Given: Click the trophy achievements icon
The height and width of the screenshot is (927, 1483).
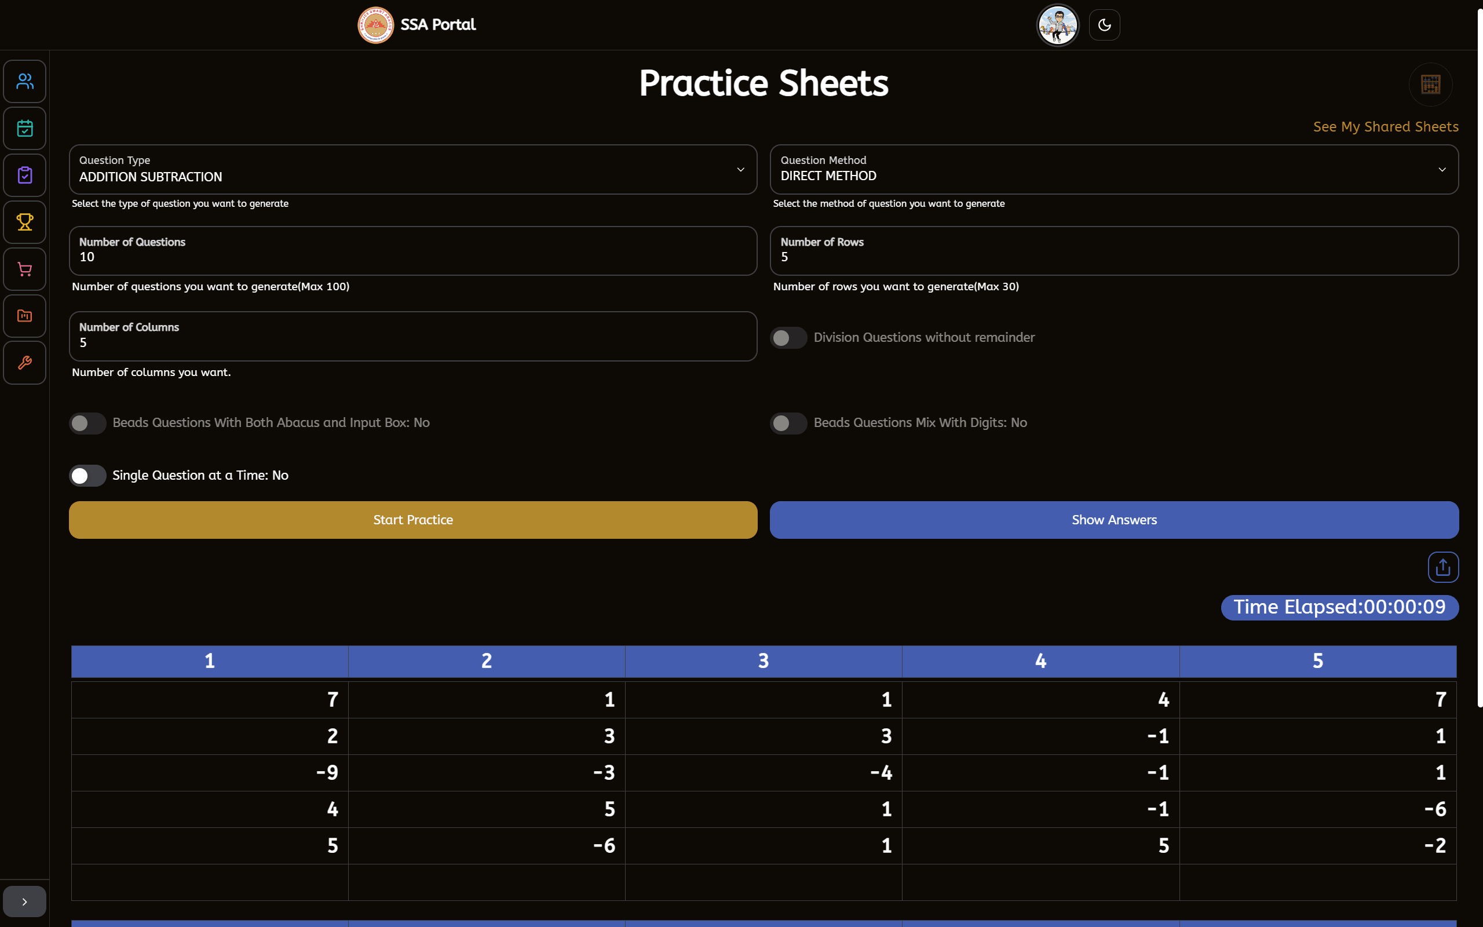Looking at the screenshot, I should click(x=24, y=222).
